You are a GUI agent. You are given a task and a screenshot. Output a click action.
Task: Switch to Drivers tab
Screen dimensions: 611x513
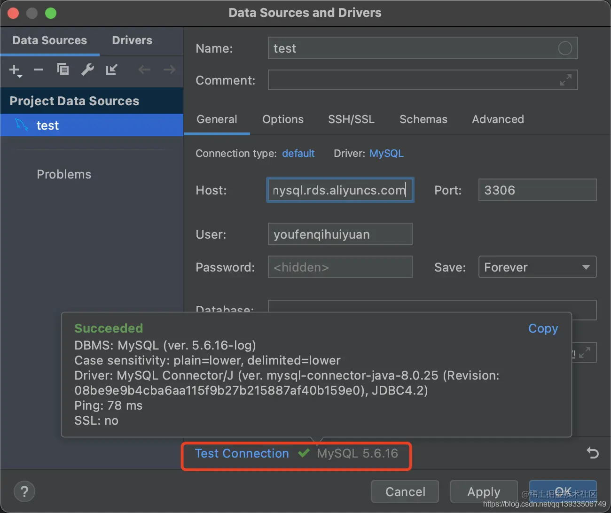pyautogui.click(x=132, y=40)
